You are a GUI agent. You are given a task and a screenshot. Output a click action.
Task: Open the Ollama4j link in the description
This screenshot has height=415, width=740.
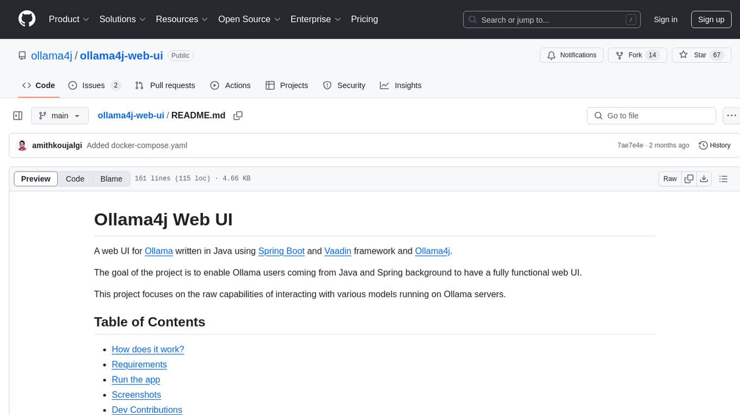tap(433, 251)
